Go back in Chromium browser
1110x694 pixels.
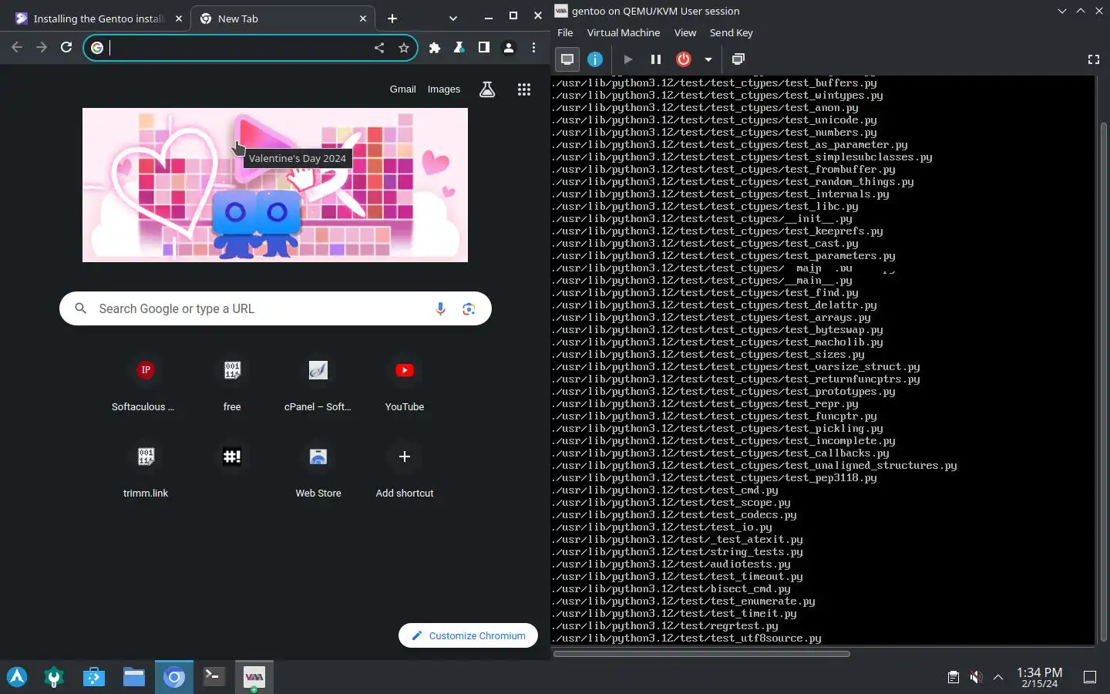pos(17,48)
